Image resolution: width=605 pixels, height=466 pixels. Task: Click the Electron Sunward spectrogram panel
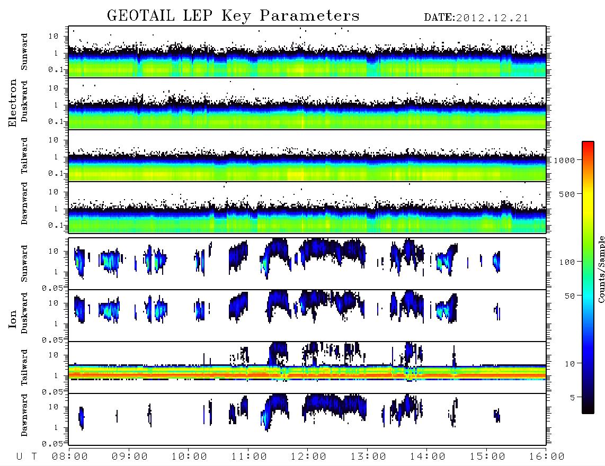pyautogui.click(x=307, y=52)
